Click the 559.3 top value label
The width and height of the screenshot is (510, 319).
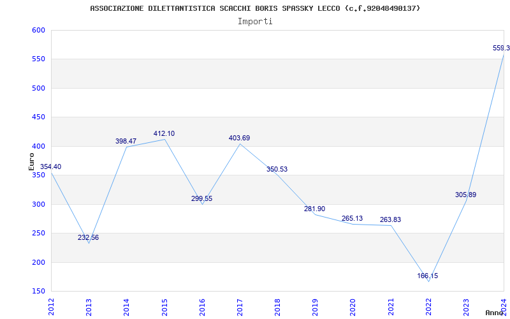501,48
